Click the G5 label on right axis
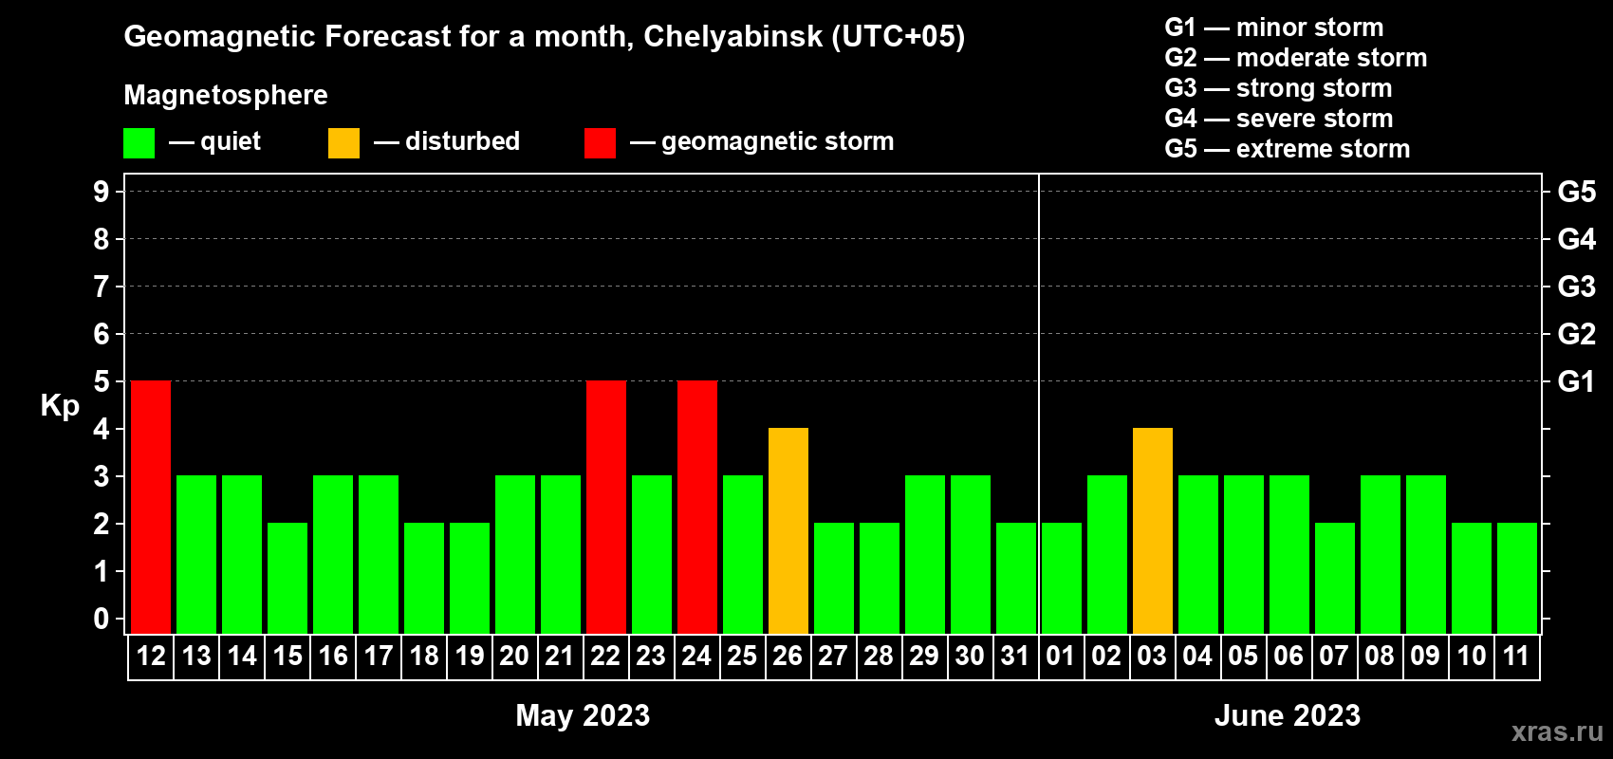 click(1577, 192)
